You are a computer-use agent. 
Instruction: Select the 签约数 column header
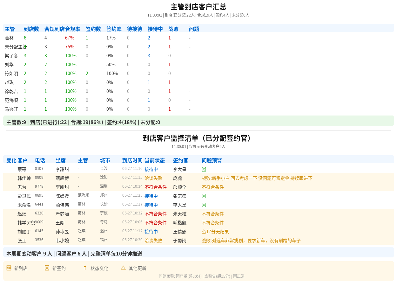pos(93,29)
